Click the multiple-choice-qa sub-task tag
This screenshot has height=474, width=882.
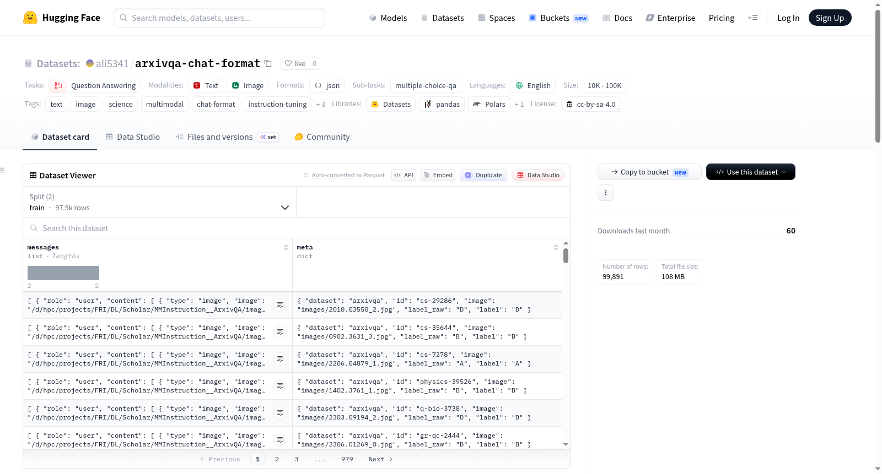[x=426, y=85]
